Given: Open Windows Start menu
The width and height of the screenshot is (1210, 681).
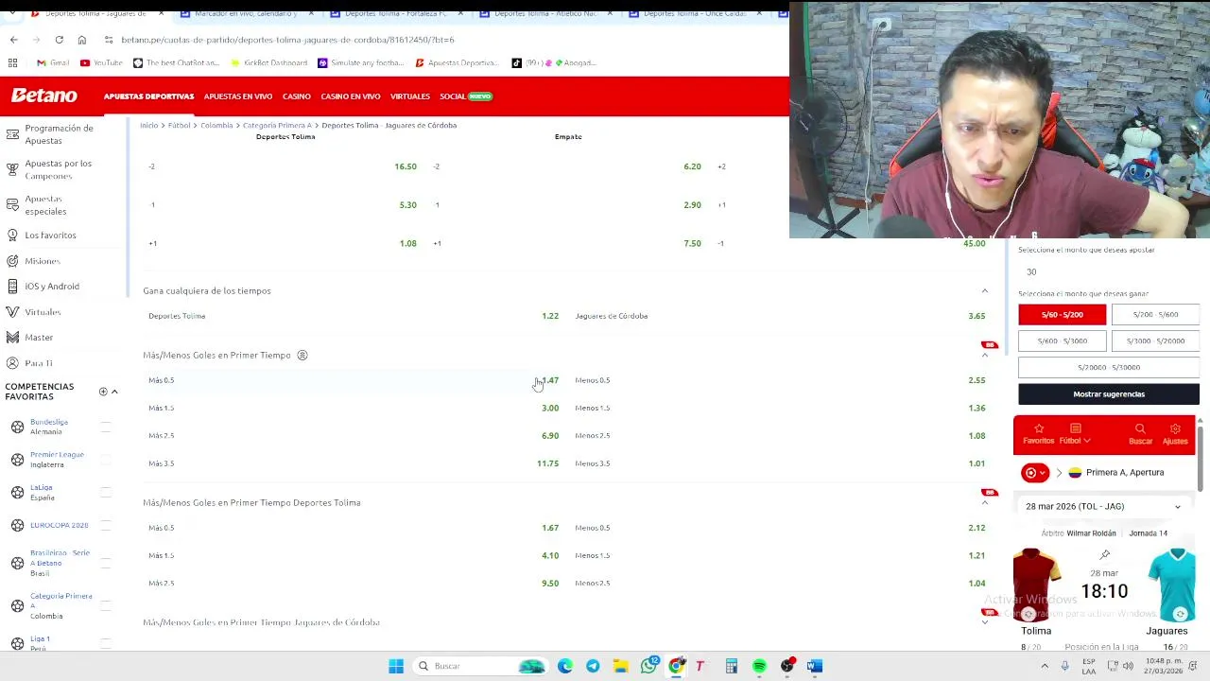Looking at the screenshot, I should pos(396,666).
